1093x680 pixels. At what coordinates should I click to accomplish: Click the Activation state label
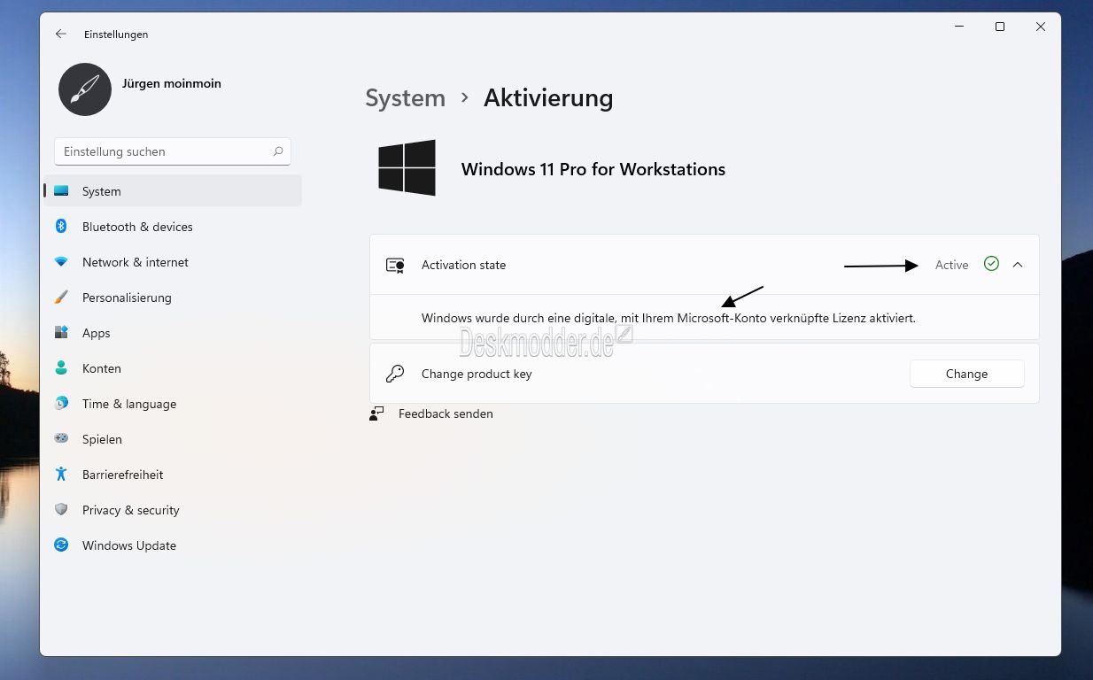tap(463, 265)
